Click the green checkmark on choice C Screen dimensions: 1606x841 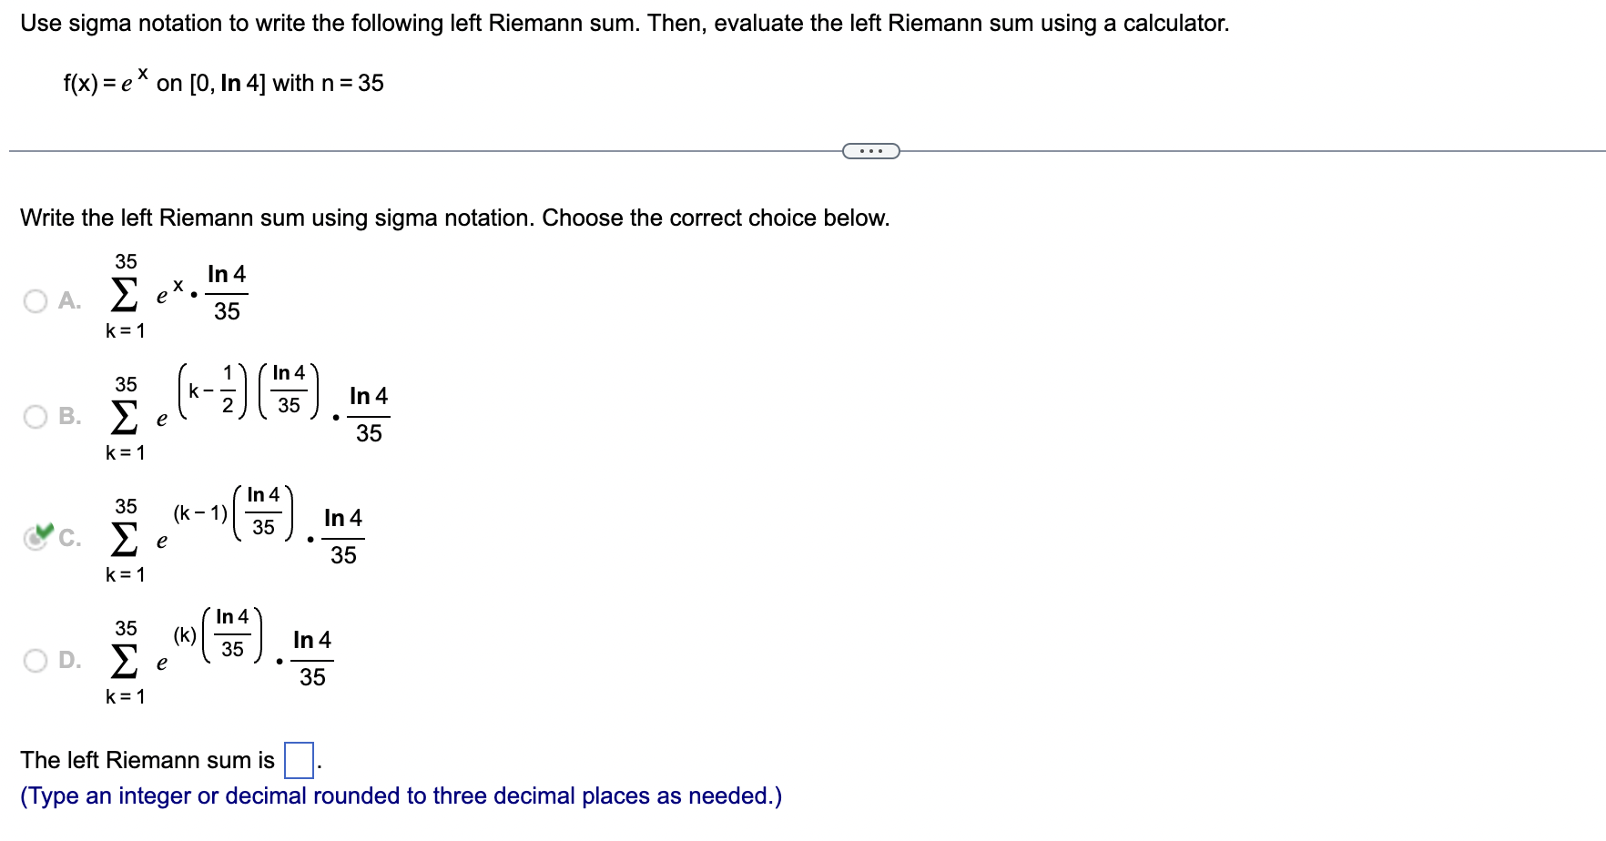point(42,529)
